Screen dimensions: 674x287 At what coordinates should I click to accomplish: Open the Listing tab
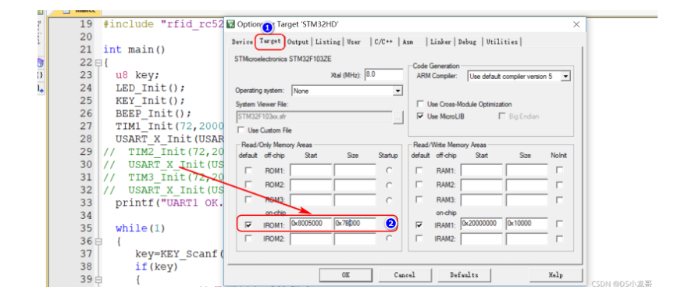point(327,41)
